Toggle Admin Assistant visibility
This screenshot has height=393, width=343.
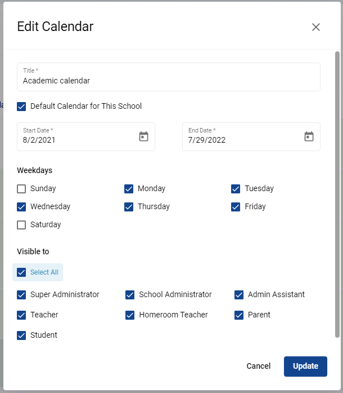239,295
